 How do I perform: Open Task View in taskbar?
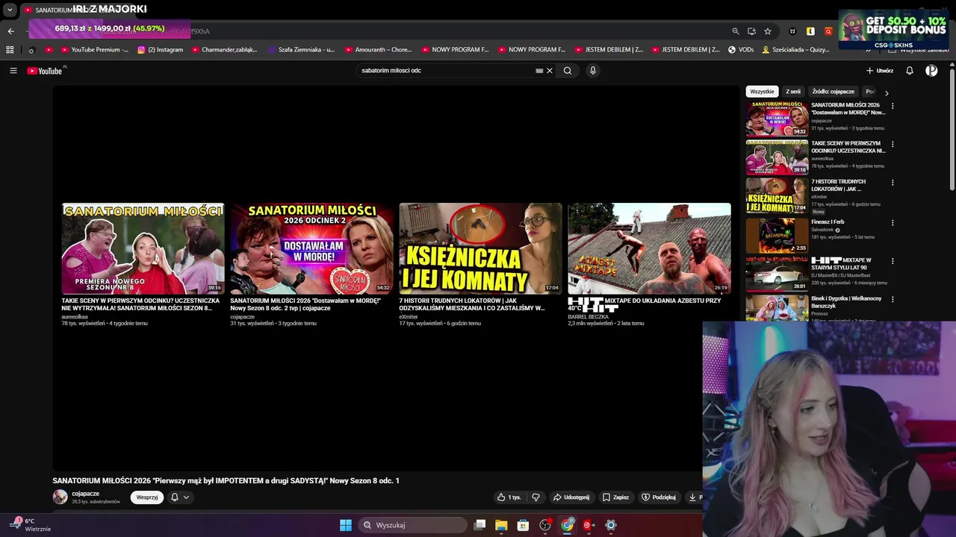pos(480,525)
